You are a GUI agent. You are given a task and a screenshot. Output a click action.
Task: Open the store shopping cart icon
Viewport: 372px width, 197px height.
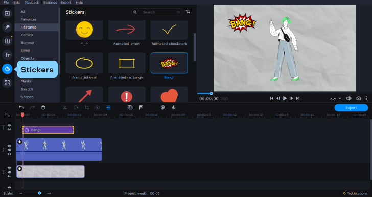188,12
